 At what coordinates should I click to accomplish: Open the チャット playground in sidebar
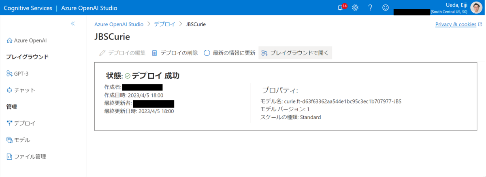(21, 90)
